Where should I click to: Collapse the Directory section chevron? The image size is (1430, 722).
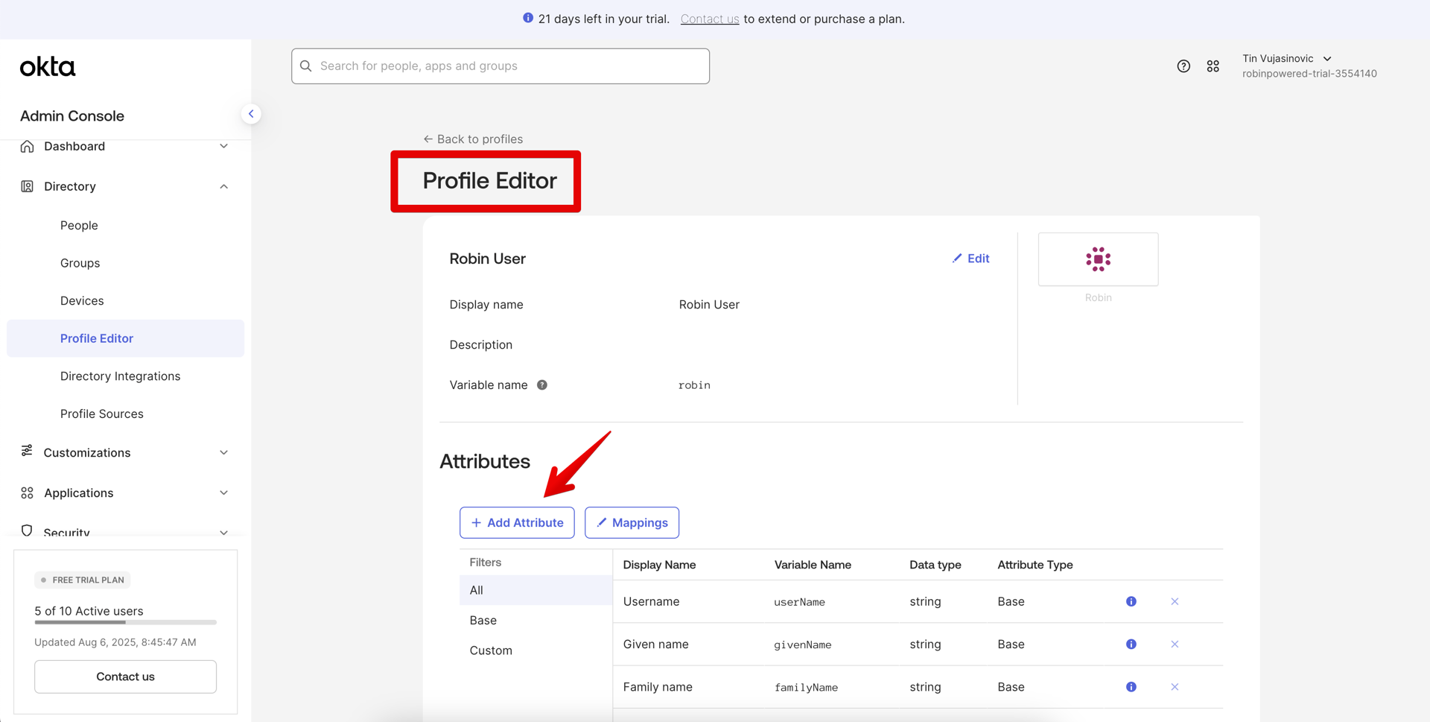coord(223,186)
